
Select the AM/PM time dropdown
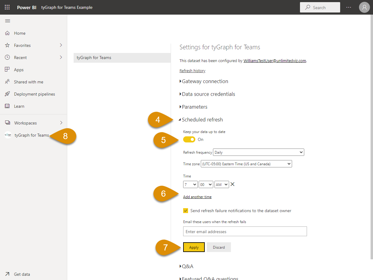[x=221, y=184]
